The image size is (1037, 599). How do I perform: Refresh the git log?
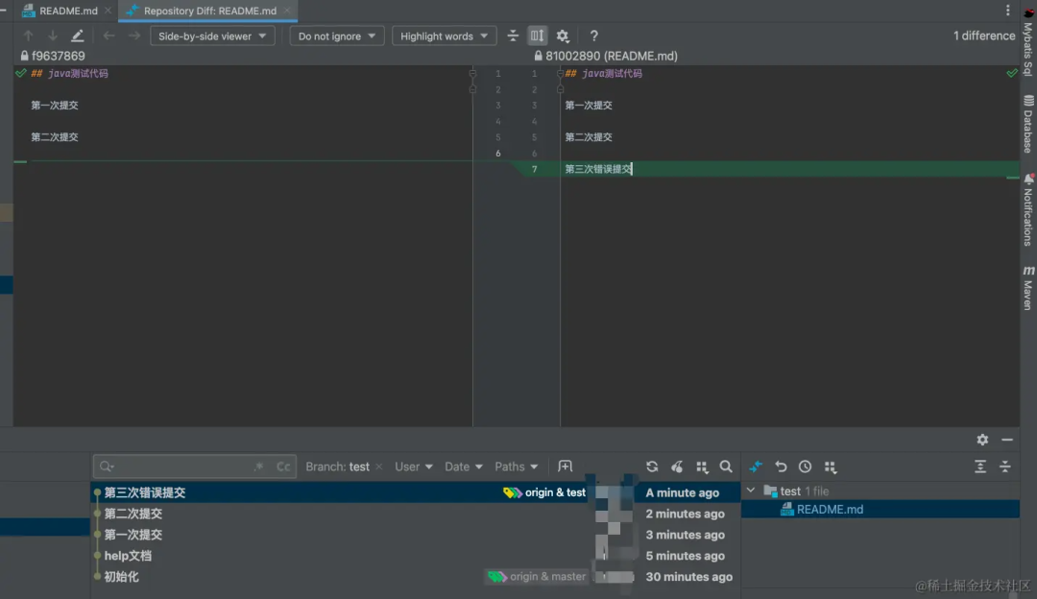[x=652, y=467]
